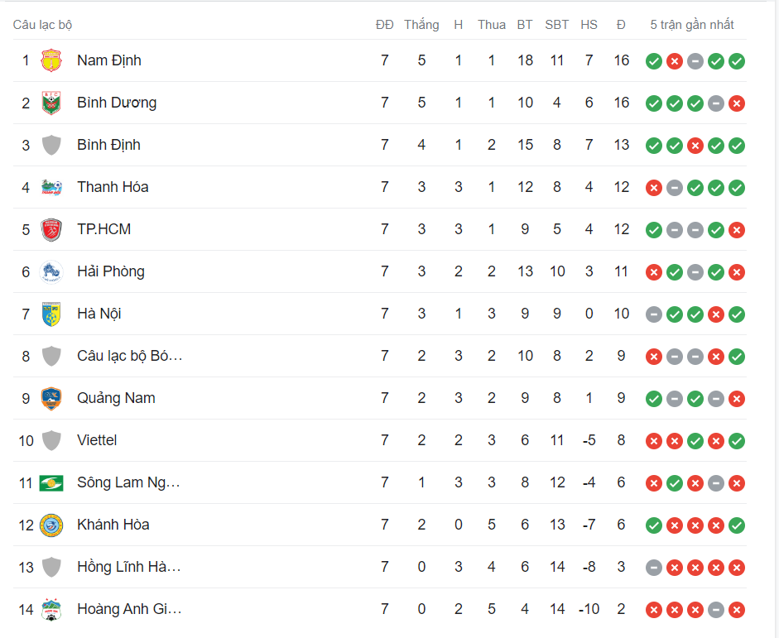Click Viettel's latest green win indicator

tap(736, 440)
